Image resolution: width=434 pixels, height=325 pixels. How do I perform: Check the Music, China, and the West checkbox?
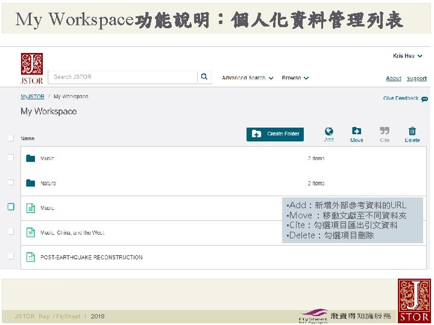[x=11, y=231]
